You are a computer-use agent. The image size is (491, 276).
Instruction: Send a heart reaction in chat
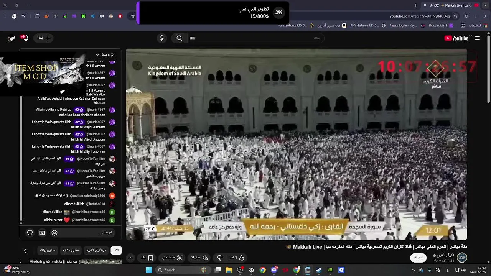[x=30, y=233]
